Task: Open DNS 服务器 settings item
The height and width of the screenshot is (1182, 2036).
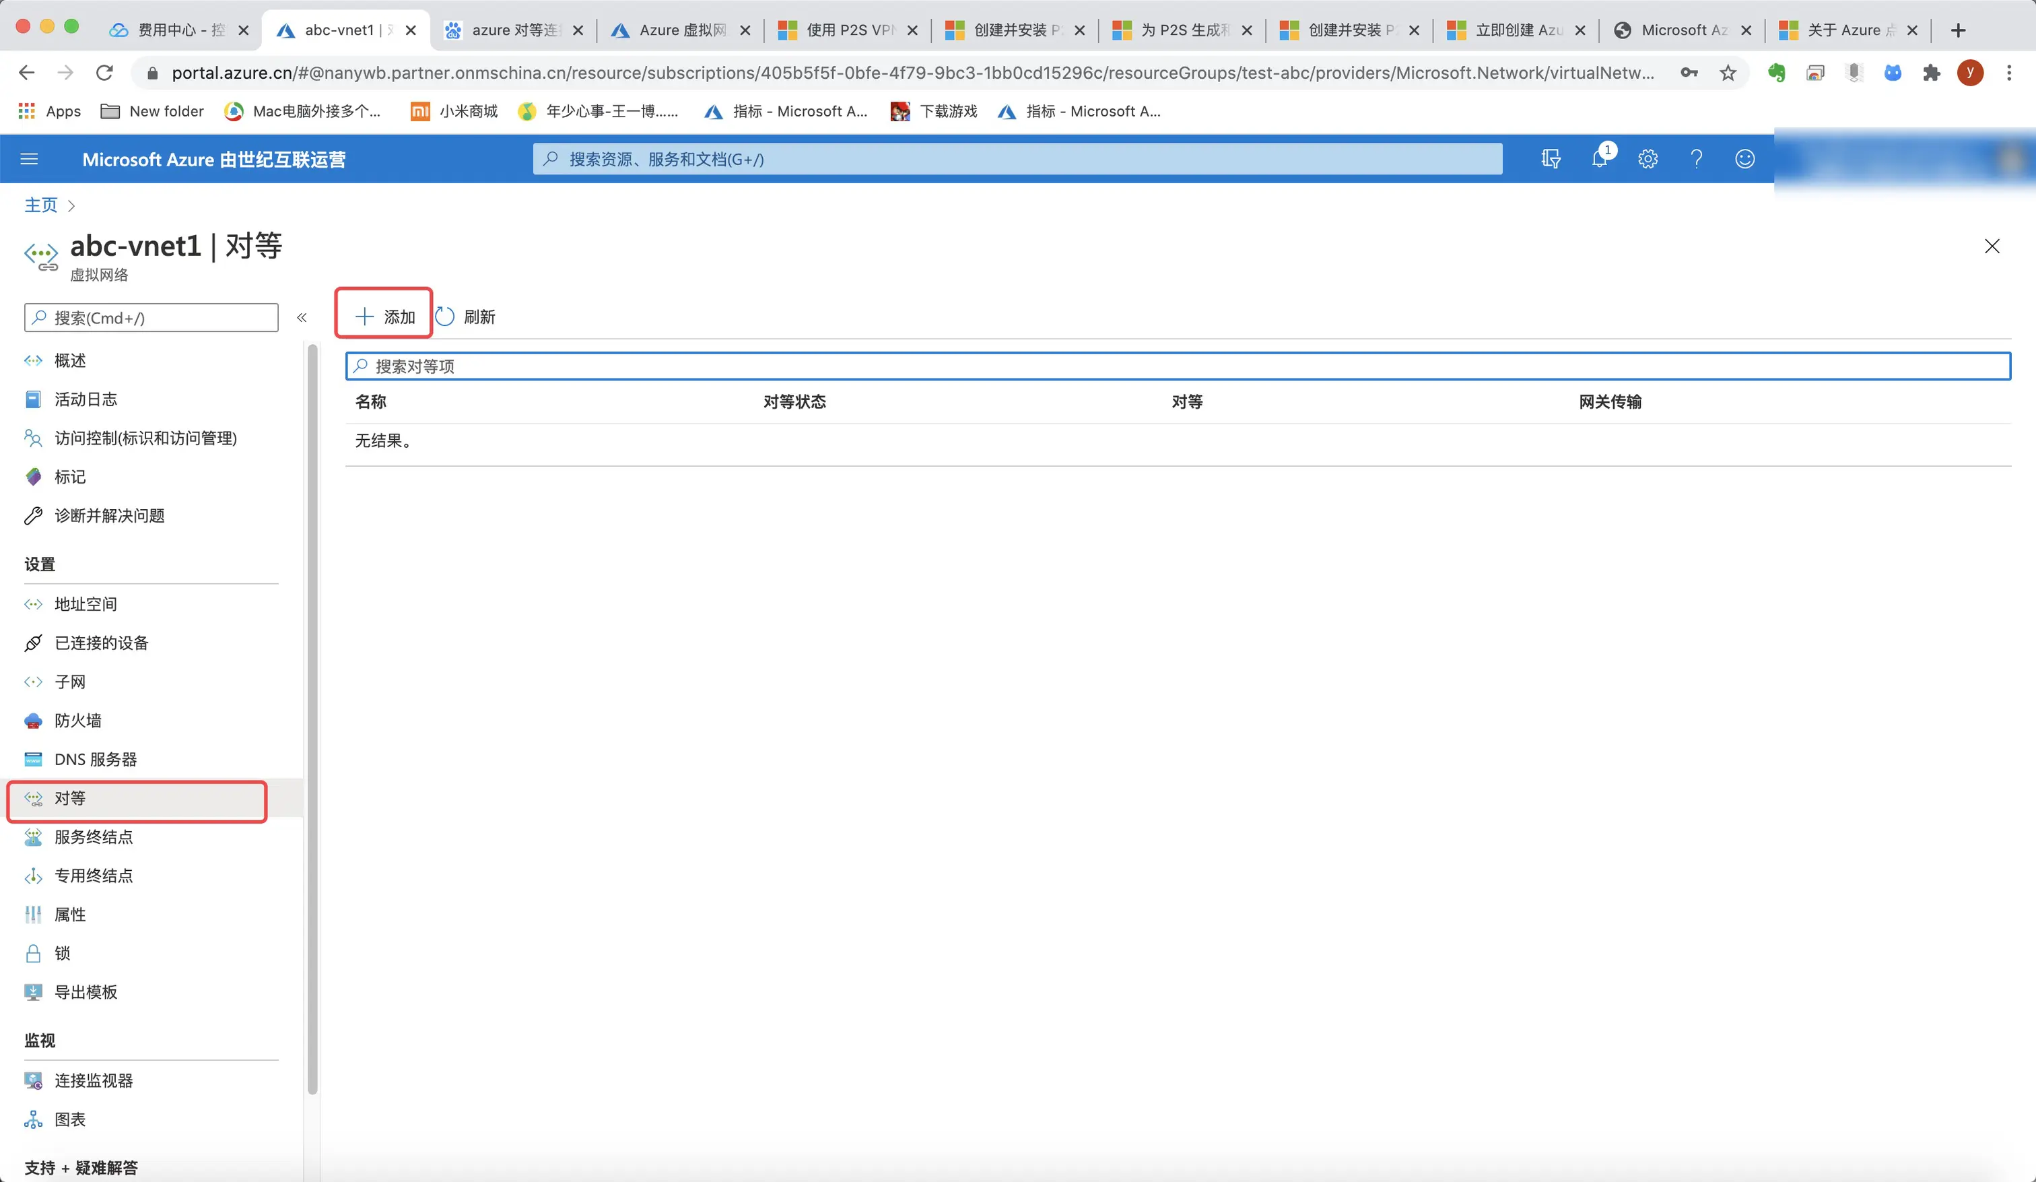Action: [x=96, y=759]
